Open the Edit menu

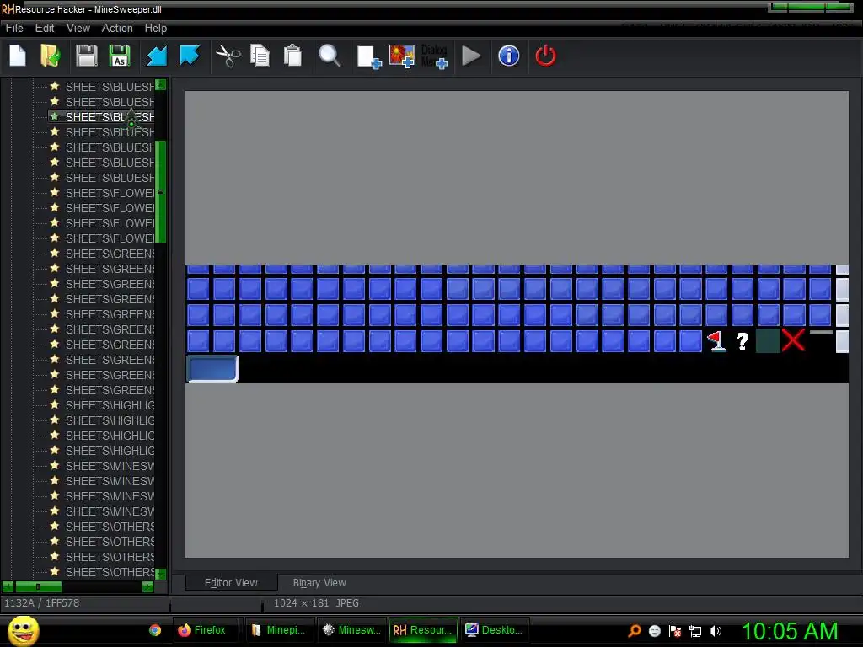tap(45, 28)
